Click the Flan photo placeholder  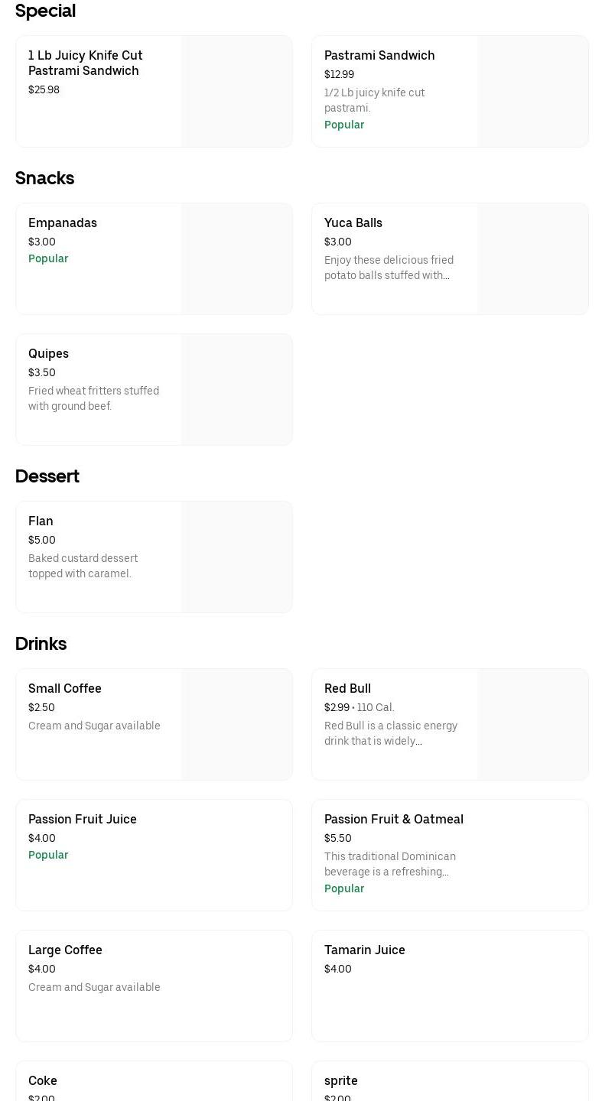click(x=237, y=557)
